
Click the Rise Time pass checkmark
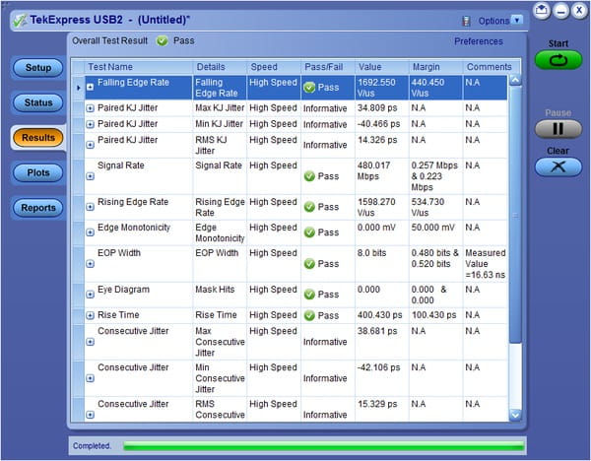(x=309, y=315)
